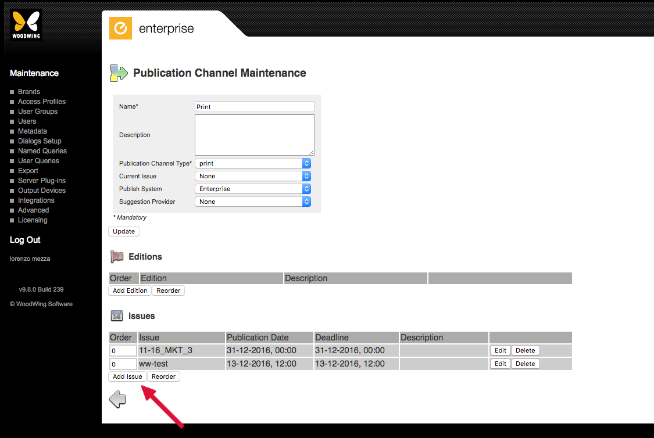Open Named Queries in the sidebar

(x=42, y=151)
